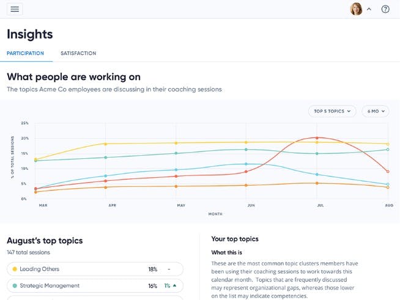Click the teal Strategic Management color dot
Screen dimensions: 400x300
click(x=15, y=285)
